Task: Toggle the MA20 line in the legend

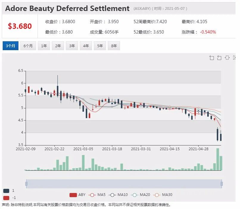Action: click(141, 195)
